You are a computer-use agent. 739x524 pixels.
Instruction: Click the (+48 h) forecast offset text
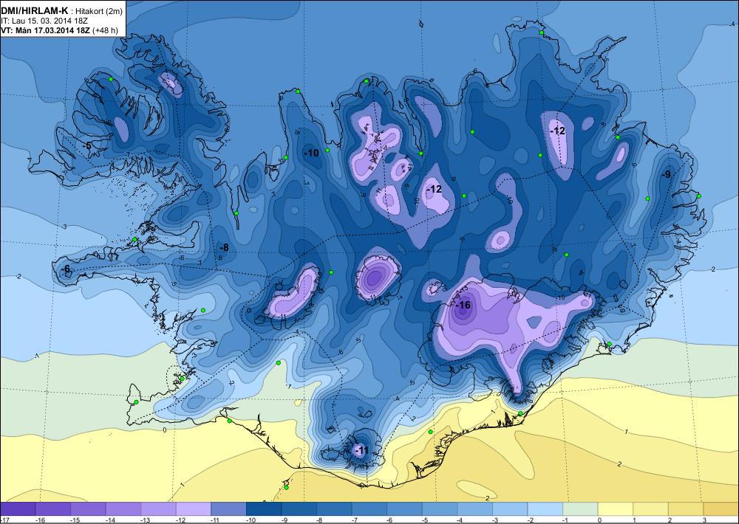105,30
